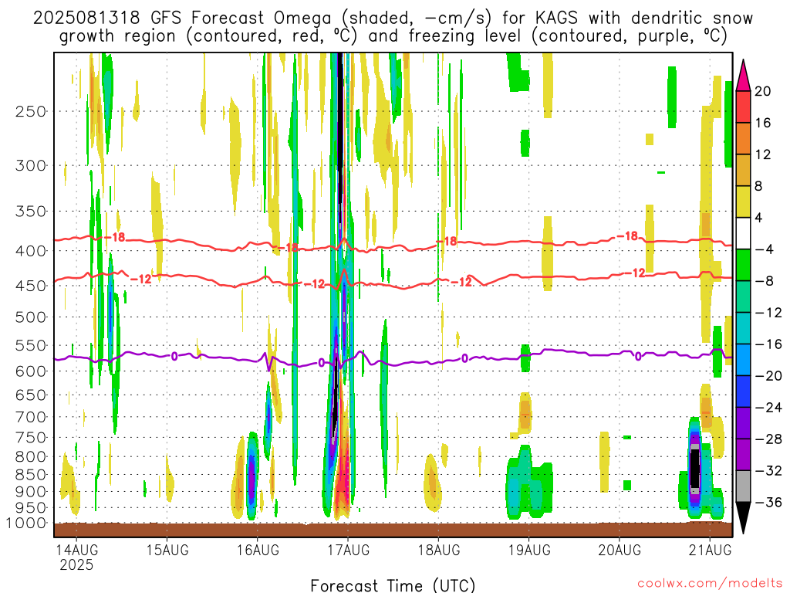The height and width of the screenshot is (593, 790).
Task: Pick the 600 pressure level label
Action: click(31, 371)
